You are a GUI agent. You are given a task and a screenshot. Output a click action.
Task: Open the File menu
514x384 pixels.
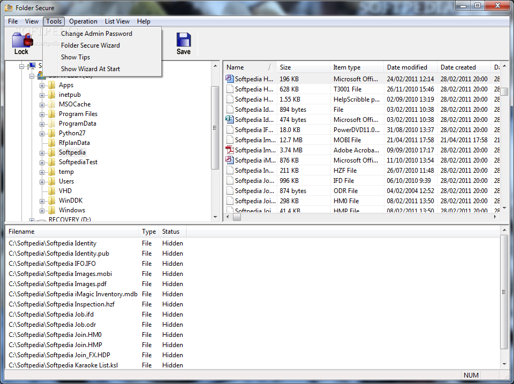tap(13, 21)
